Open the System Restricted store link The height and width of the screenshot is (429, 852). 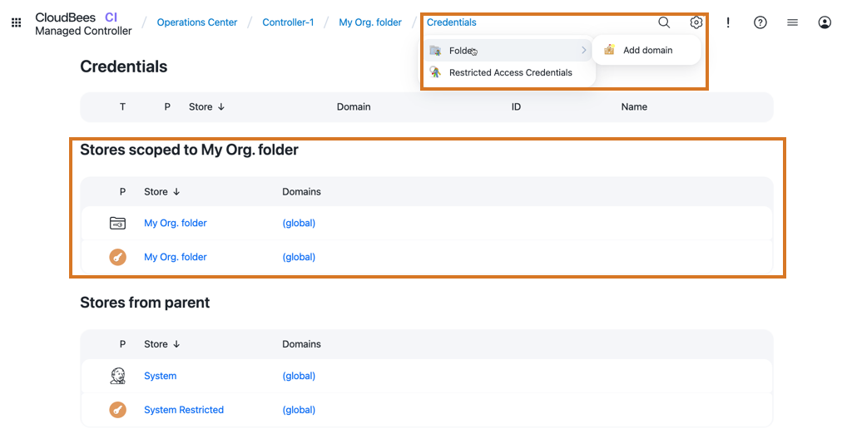(x=184, y=409)
